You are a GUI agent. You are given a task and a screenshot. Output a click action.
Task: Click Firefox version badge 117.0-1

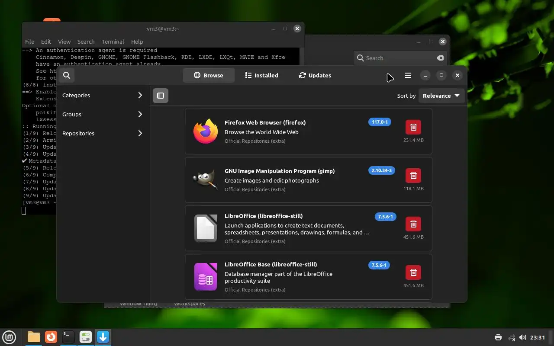click(x=380, y=122)
